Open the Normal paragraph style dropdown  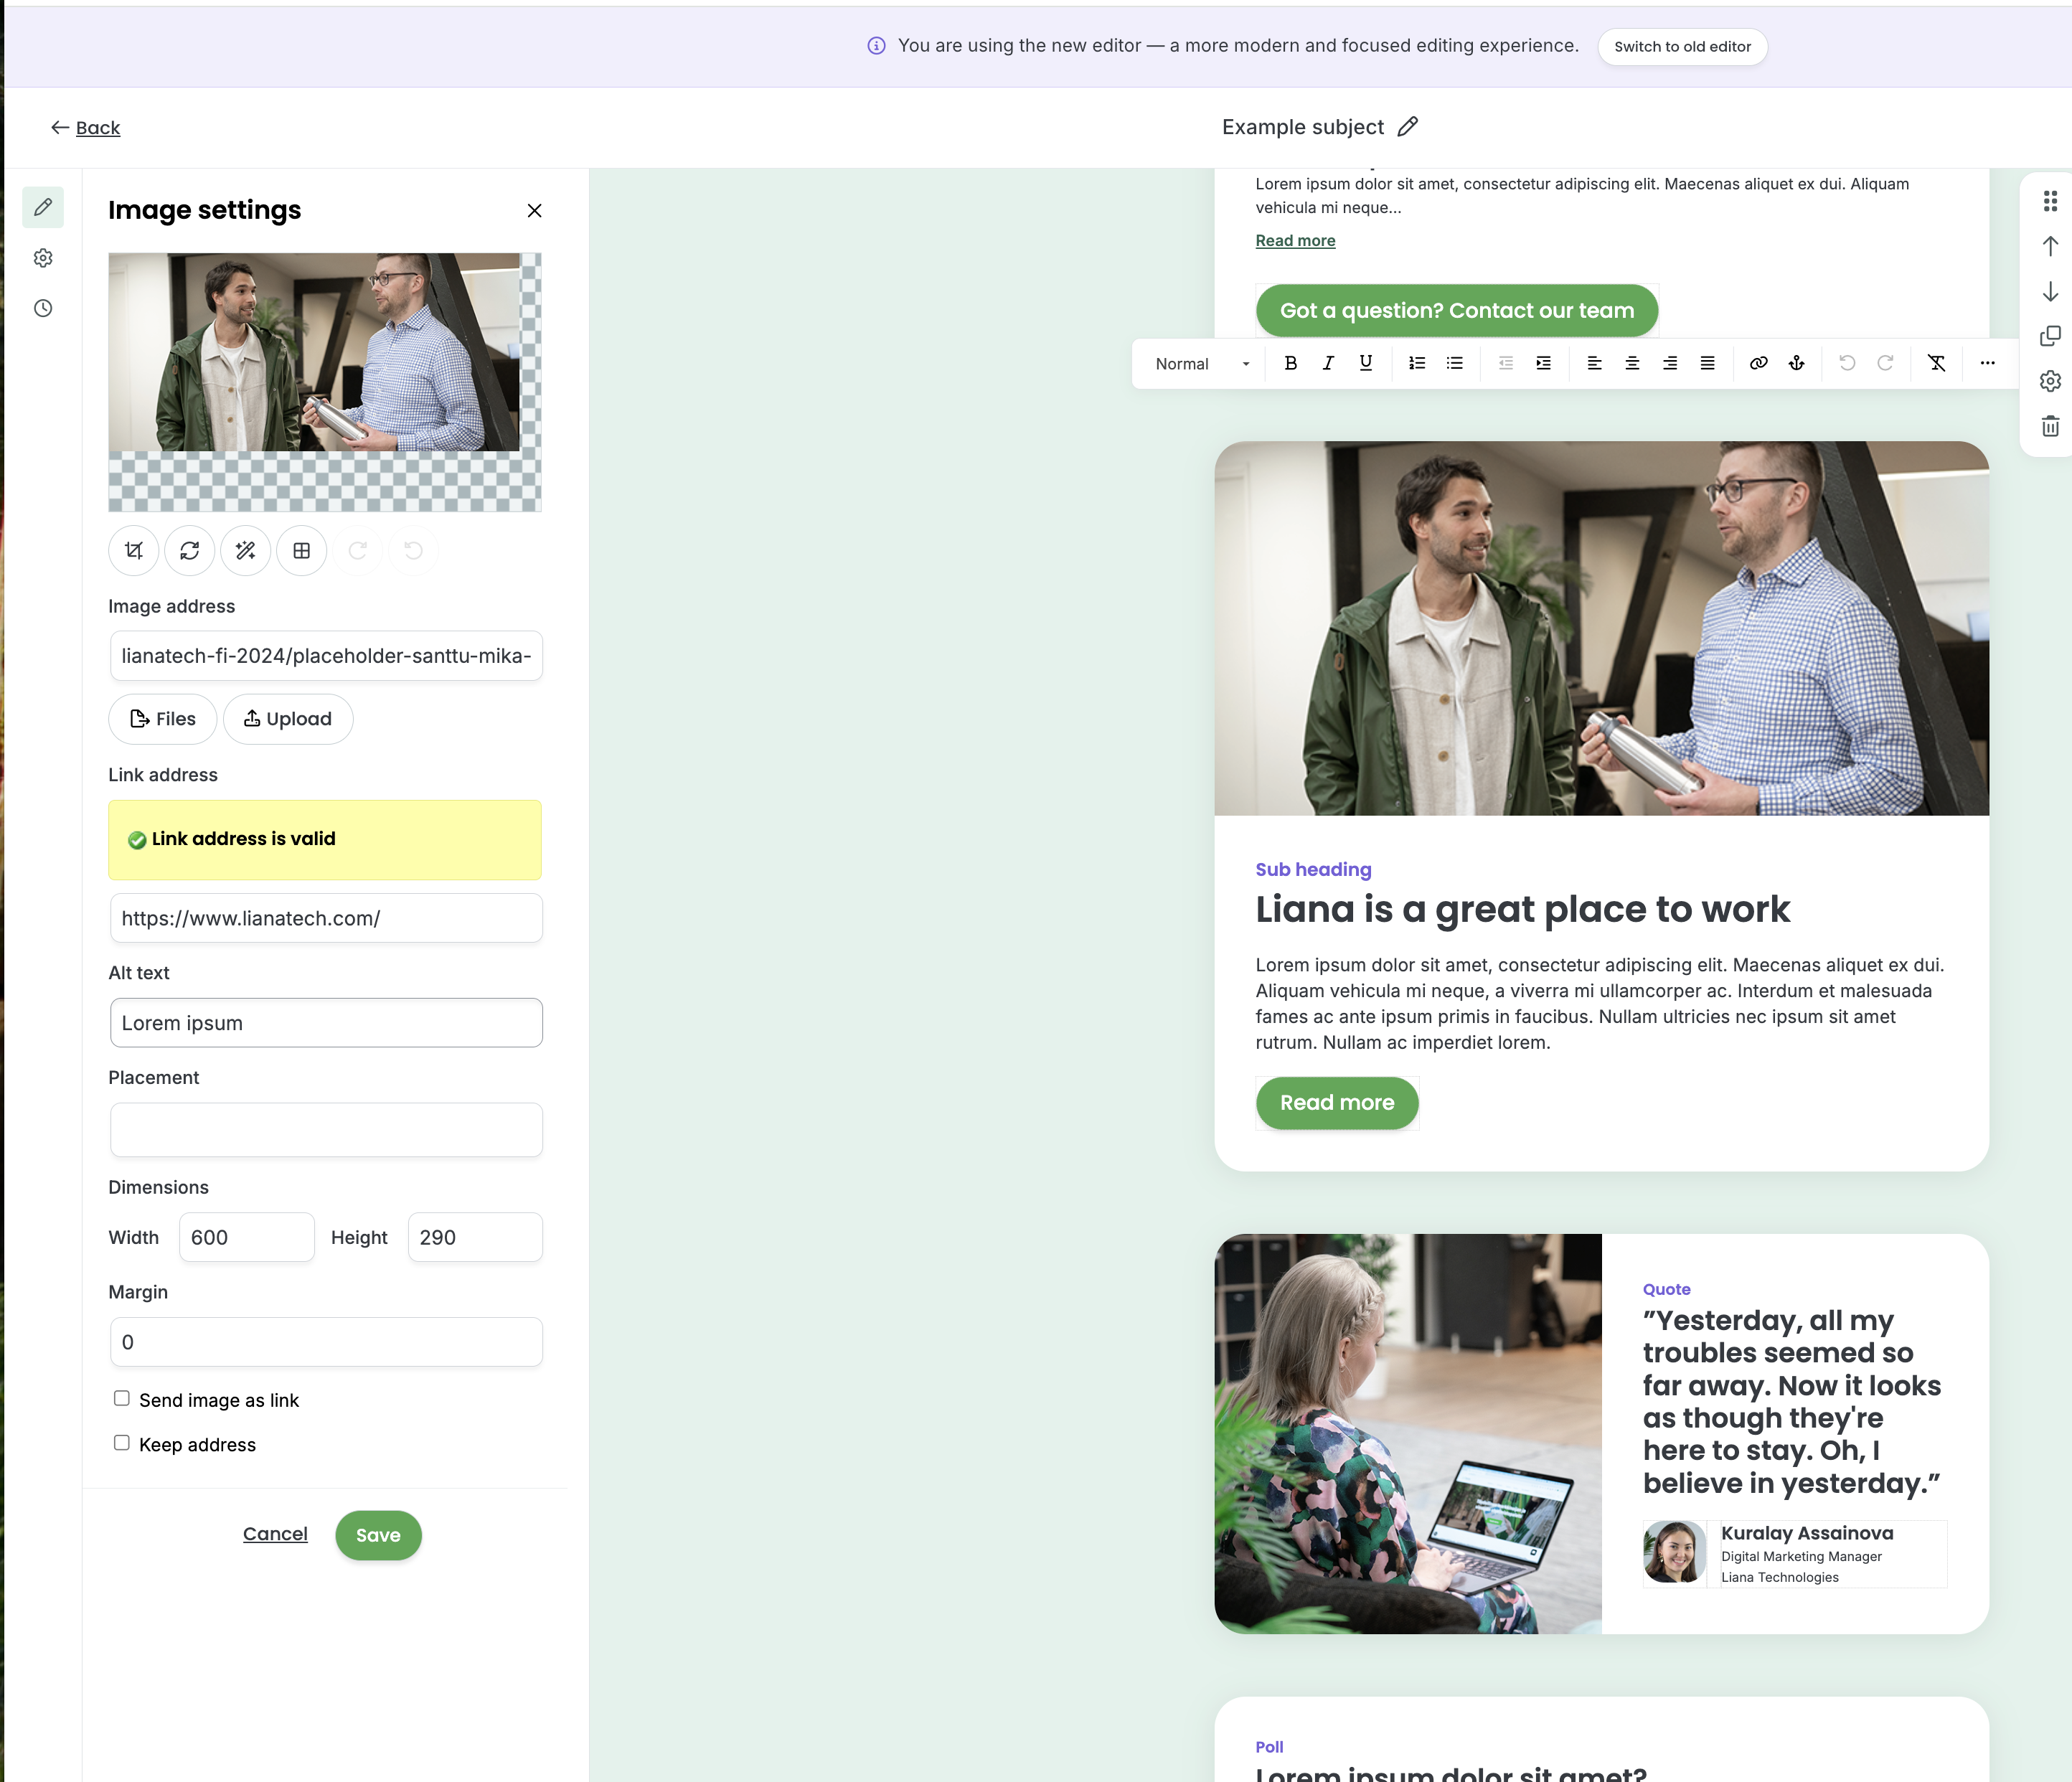pyautogui.click(x=1202, y=364)
